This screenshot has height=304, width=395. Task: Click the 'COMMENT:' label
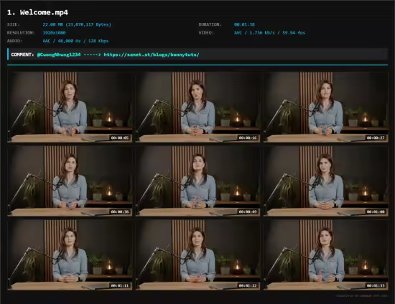point(22,54)
